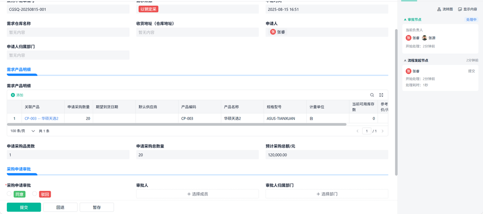Click the 申请采购数量 cell showing 20
The image size is (483, 214).
click(x=78, y=118)
